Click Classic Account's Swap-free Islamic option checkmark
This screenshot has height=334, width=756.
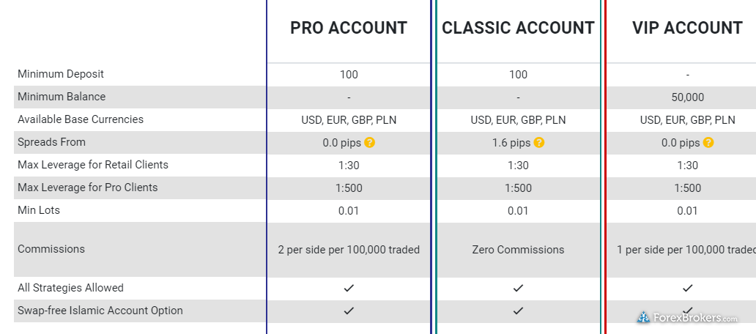pyautogui.click(x=518, y=311)
